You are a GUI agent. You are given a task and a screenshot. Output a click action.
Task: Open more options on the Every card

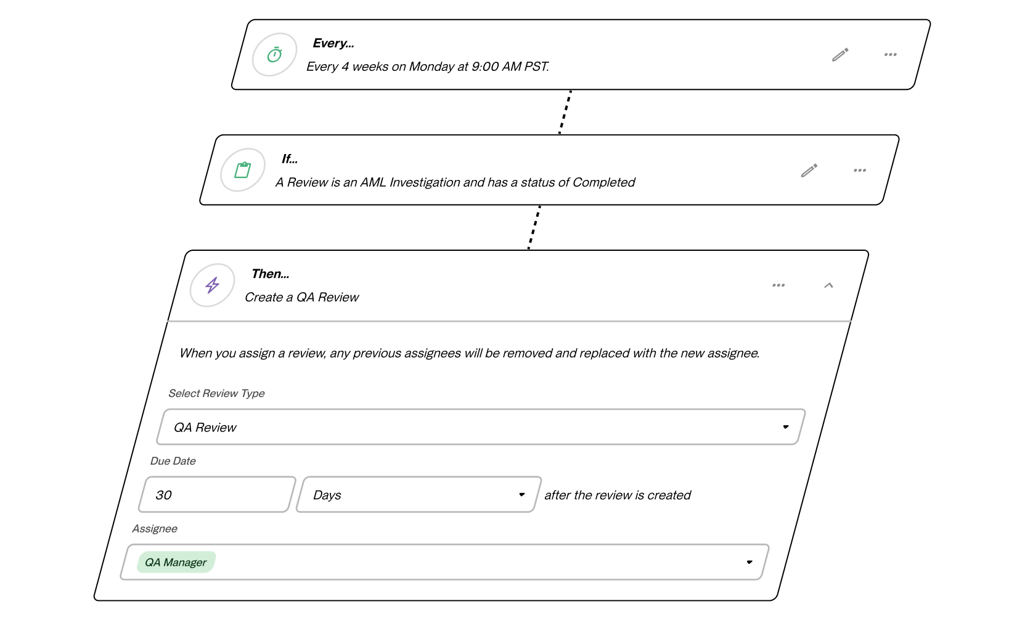(890, 55)
